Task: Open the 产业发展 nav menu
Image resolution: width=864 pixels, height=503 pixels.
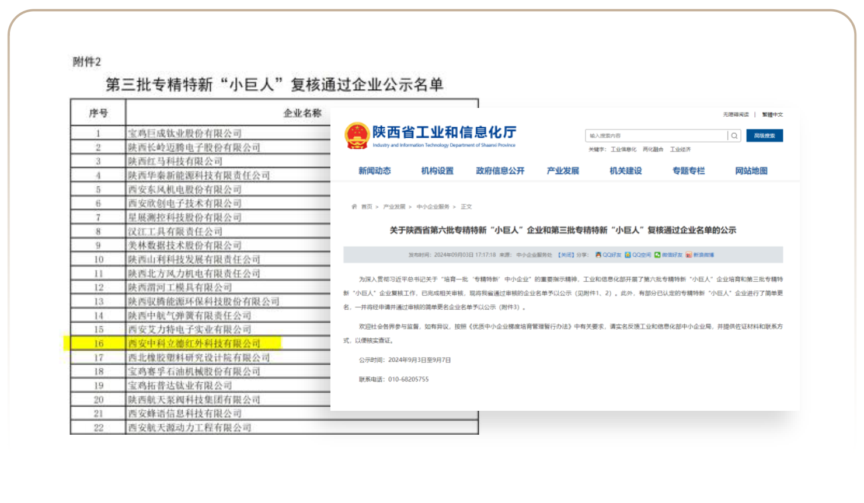Action: [x=563, y=171]
